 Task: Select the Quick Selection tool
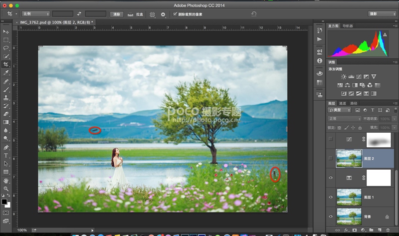click(6, 56)
